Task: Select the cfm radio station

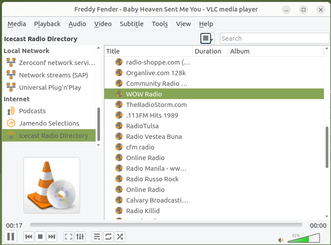Action: pyautogui.click(x=214, y=147)
